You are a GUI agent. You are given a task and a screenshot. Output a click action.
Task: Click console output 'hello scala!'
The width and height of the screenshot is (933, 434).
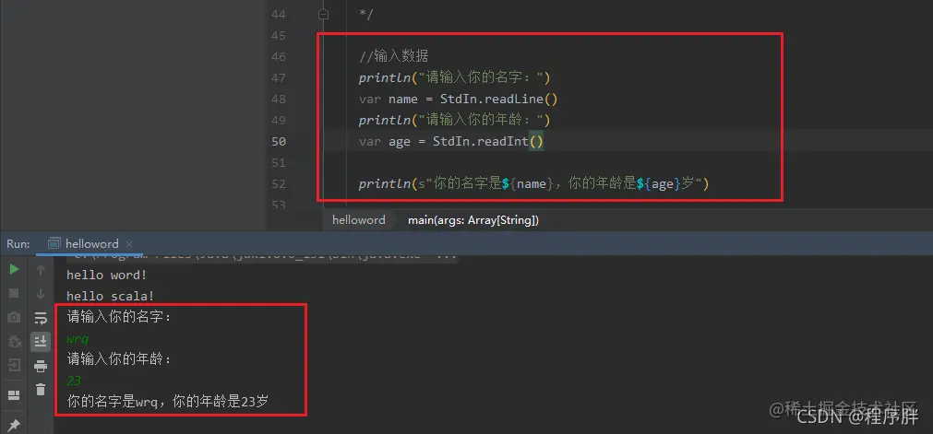[111, 296]
